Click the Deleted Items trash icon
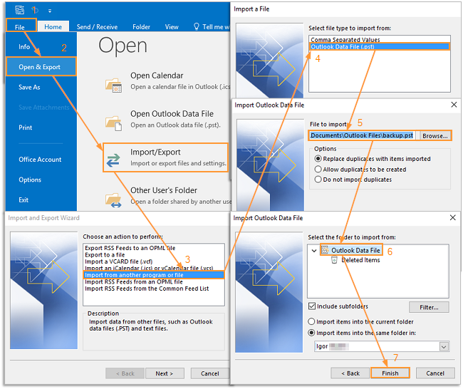Screen dimensions: 463x389 334,259
